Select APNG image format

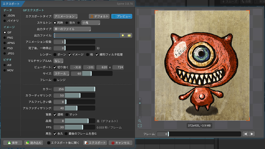pyautogui.click(x=9, y=43)
